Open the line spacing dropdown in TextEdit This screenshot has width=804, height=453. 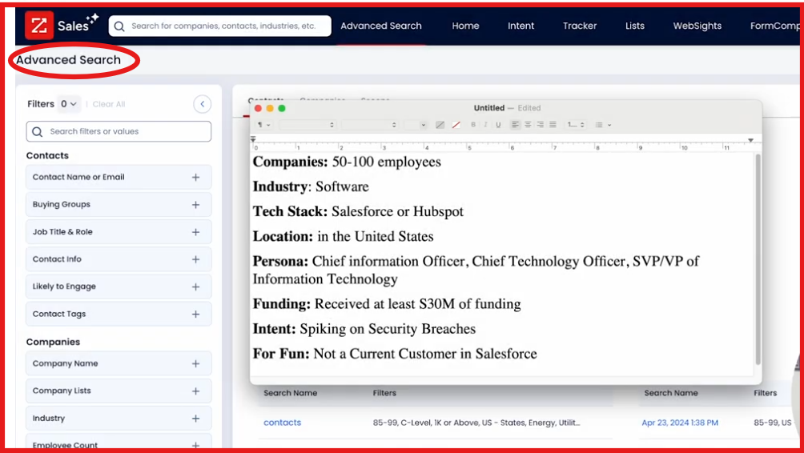pyautogui.click(x=575, y=125)
